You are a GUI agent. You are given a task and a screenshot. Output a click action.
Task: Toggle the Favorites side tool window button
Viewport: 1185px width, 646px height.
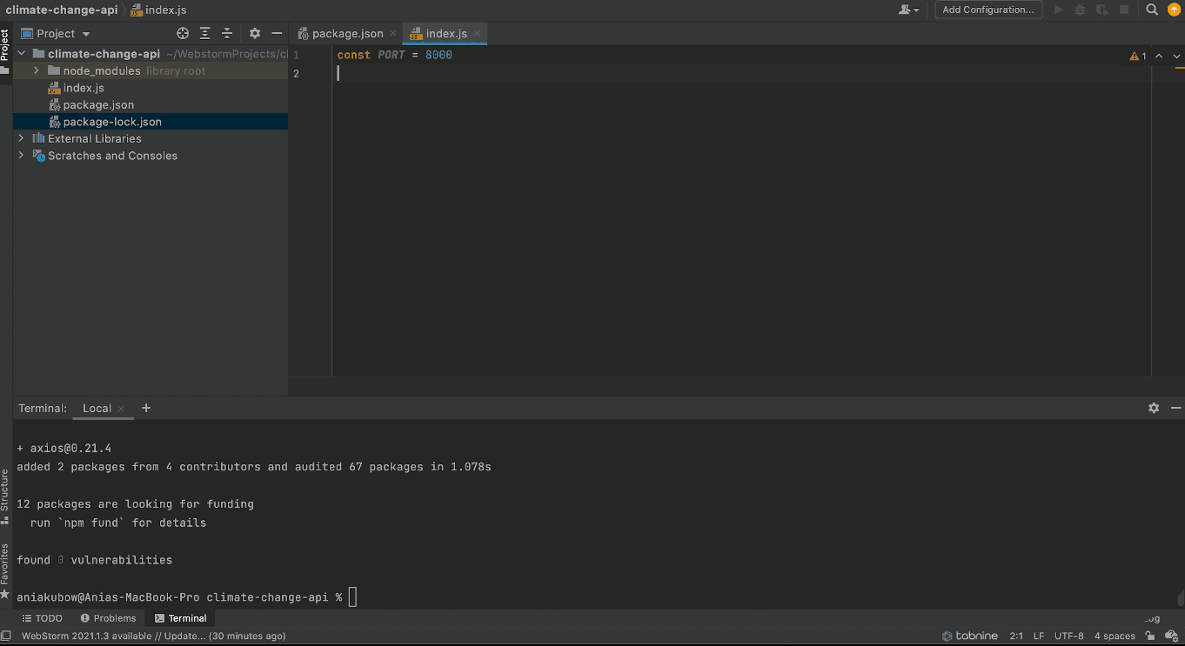click(x=5, y=570)
